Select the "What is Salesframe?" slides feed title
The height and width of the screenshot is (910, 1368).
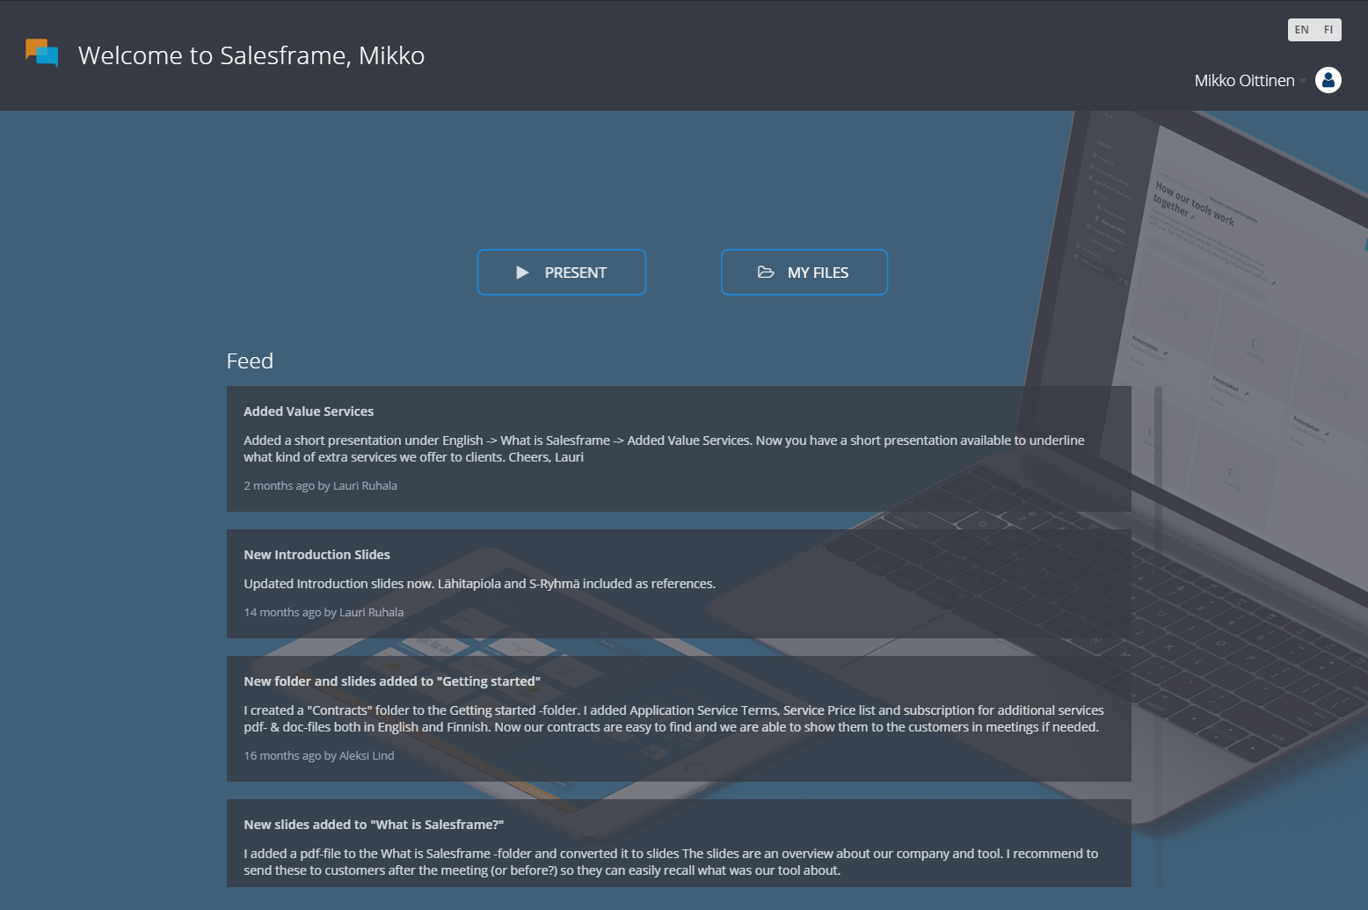point(374,825)
